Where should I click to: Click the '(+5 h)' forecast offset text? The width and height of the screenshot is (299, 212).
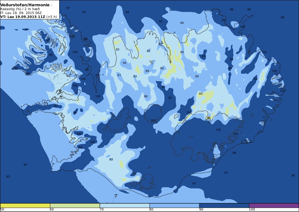[51, 16]
